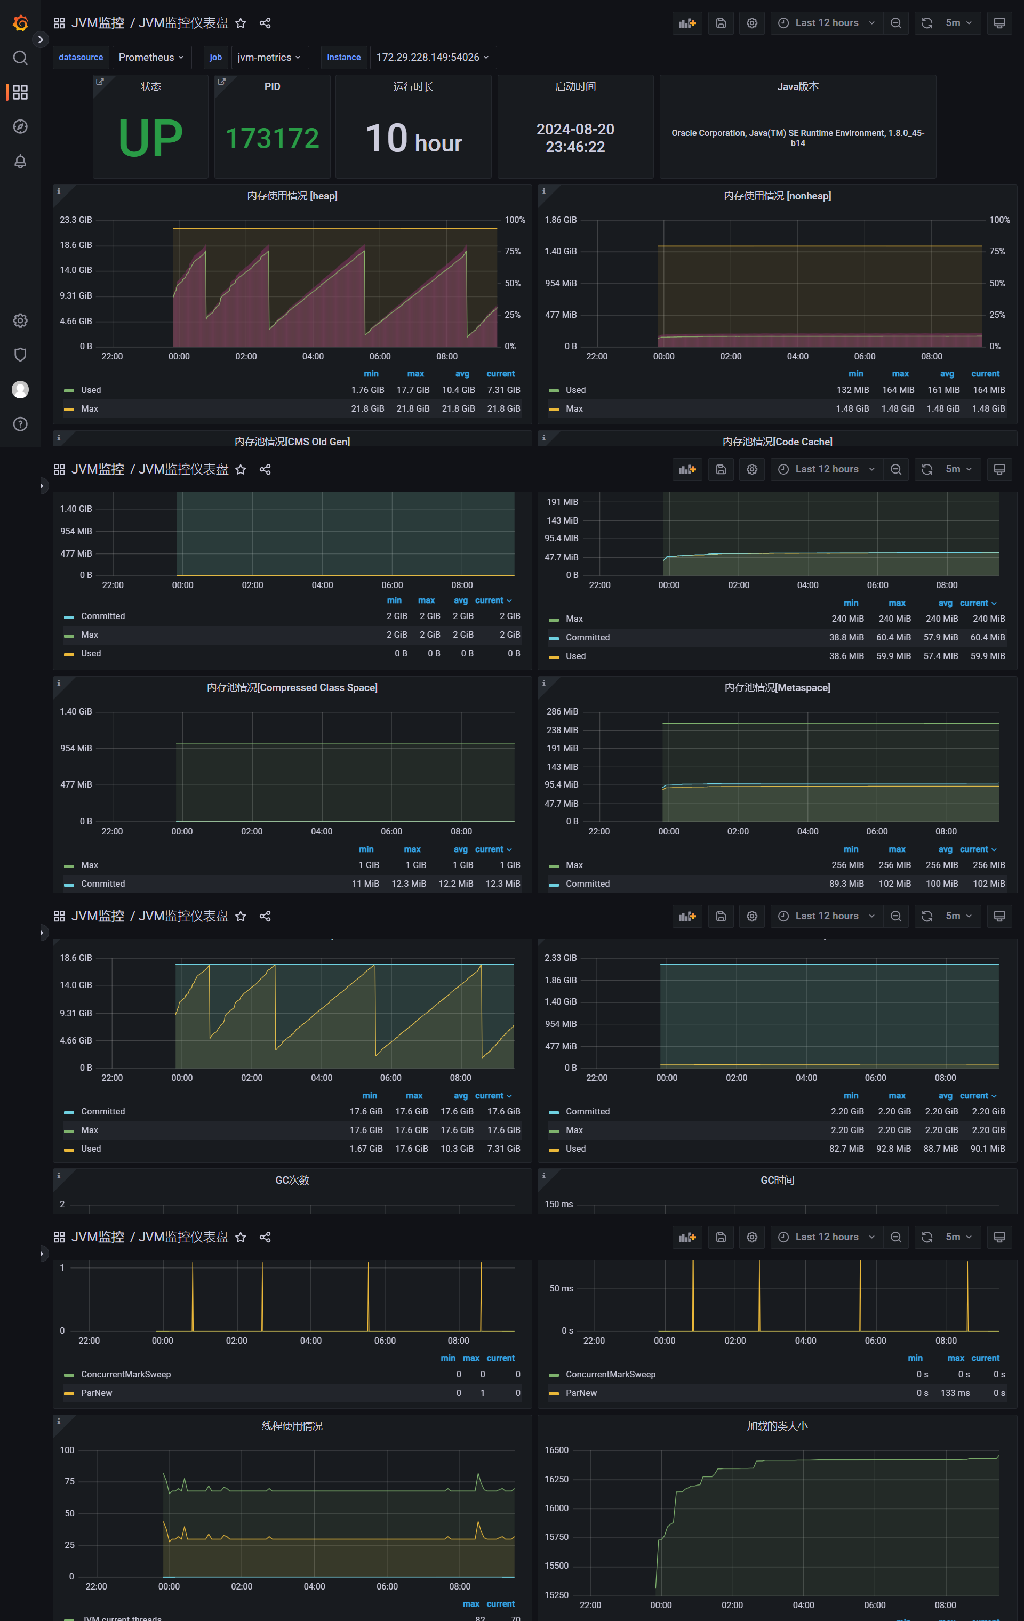Viewport: 1024px width, 1621px height.
Task: Click the external link icon on the 状态 panel
Action: tap(100, 82)
